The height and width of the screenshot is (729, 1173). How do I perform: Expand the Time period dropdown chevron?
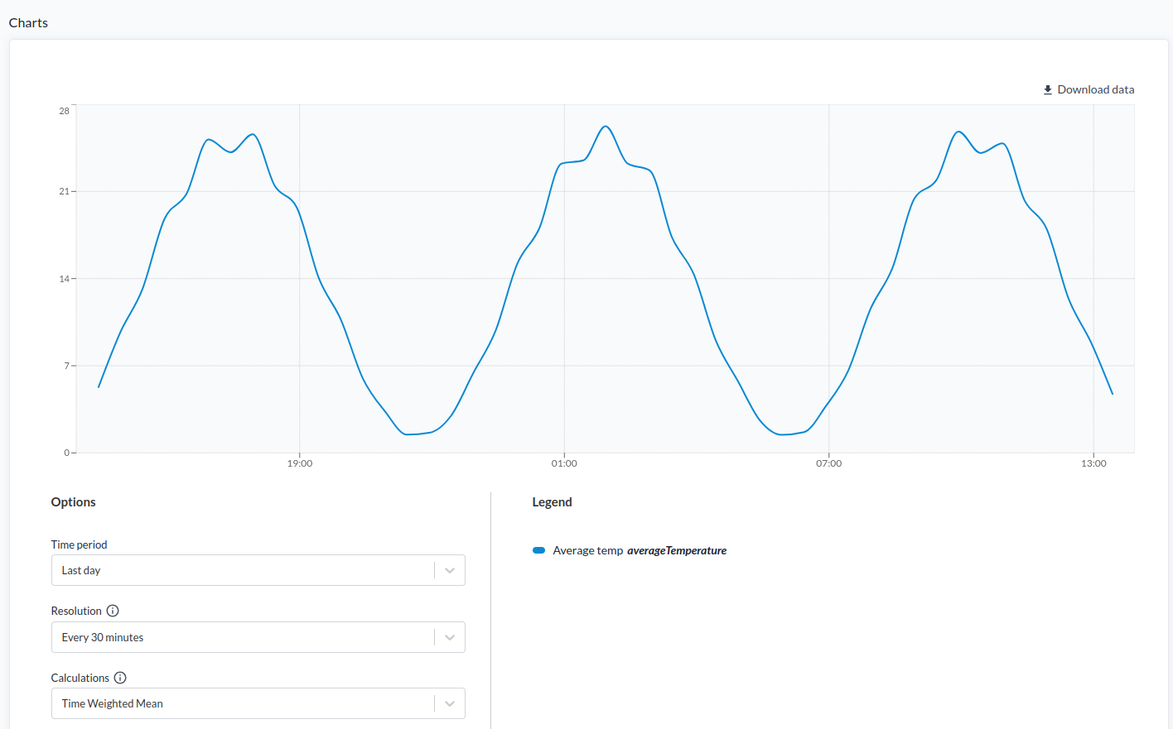[450, 570]
